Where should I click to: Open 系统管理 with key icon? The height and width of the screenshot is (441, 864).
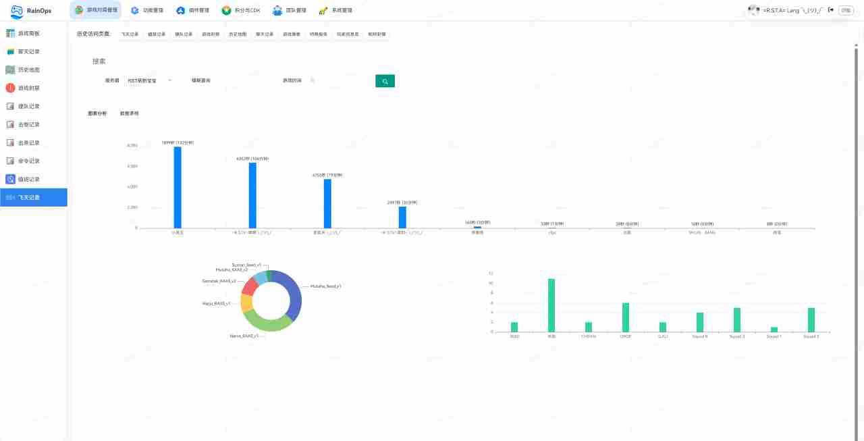(335, 11)
